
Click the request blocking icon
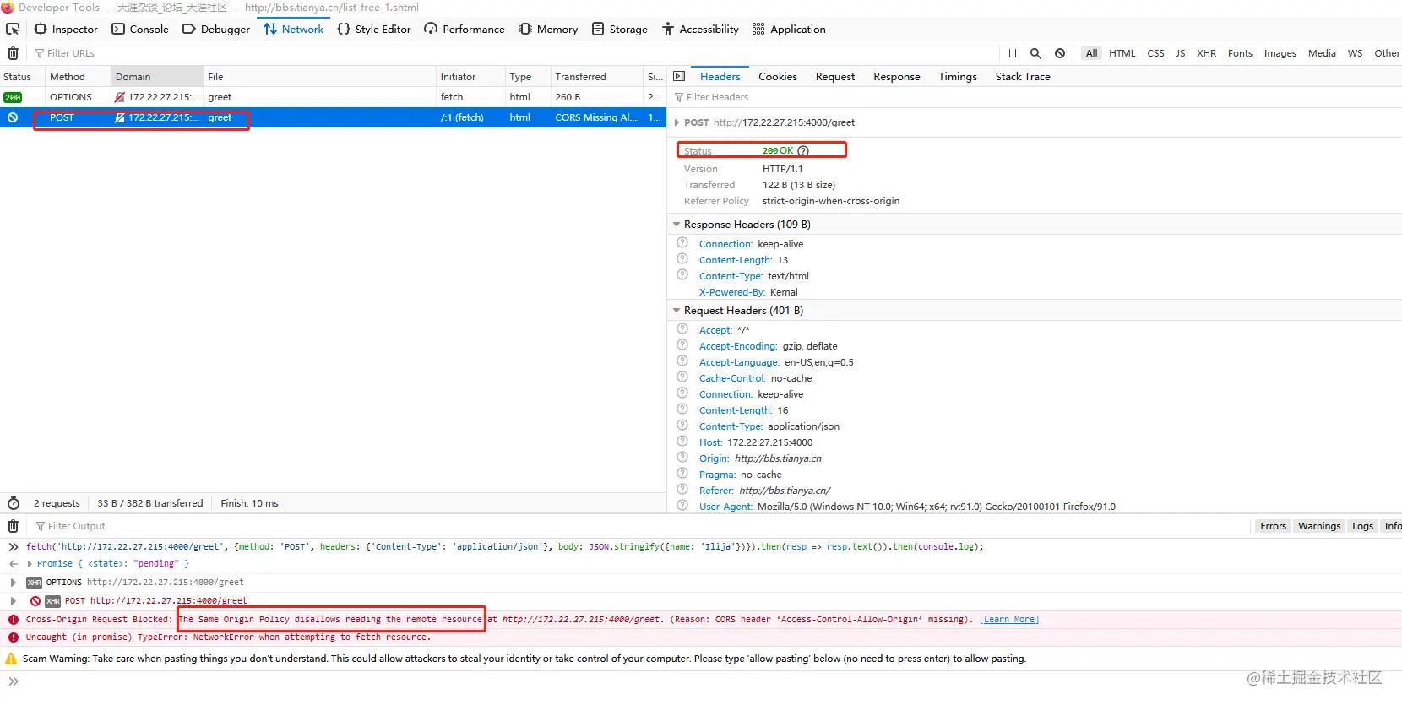1060,53
